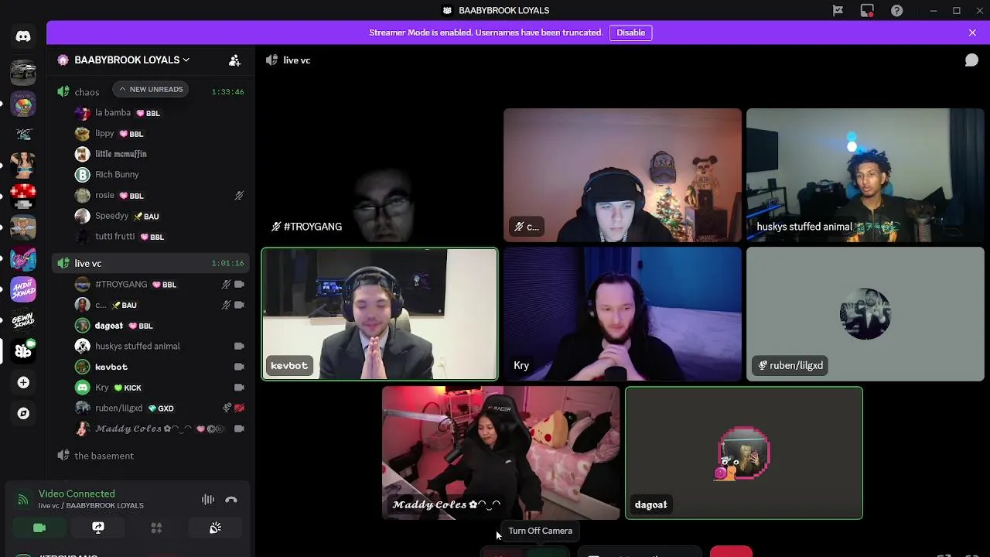Screen dimensions: 990x557
Task: Click the camera icon on kevbot's row
Action: click(x=239, y=367)
